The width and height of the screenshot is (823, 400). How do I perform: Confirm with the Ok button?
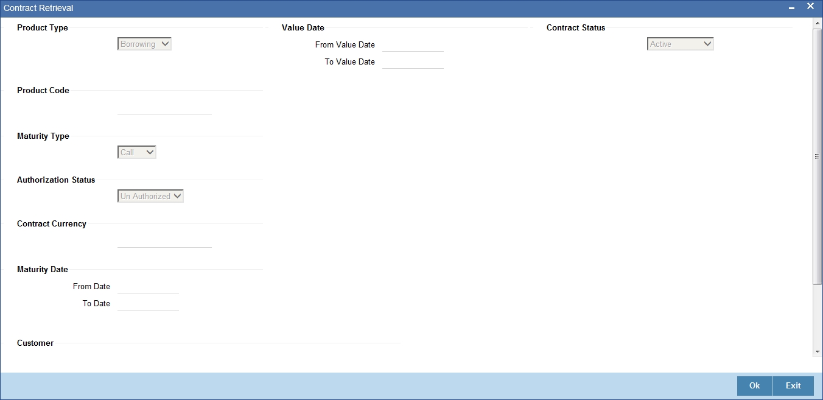[754, 386]
